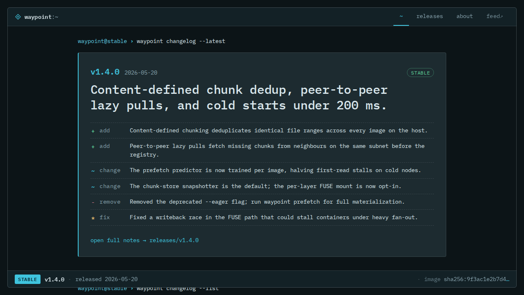Click the STABLE tag in bottom status bar

(x=27, y=279)
